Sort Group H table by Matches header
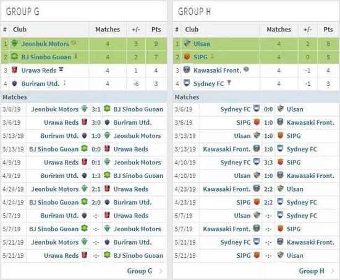Viewport: 340px width, 280px height. (279, 29)
